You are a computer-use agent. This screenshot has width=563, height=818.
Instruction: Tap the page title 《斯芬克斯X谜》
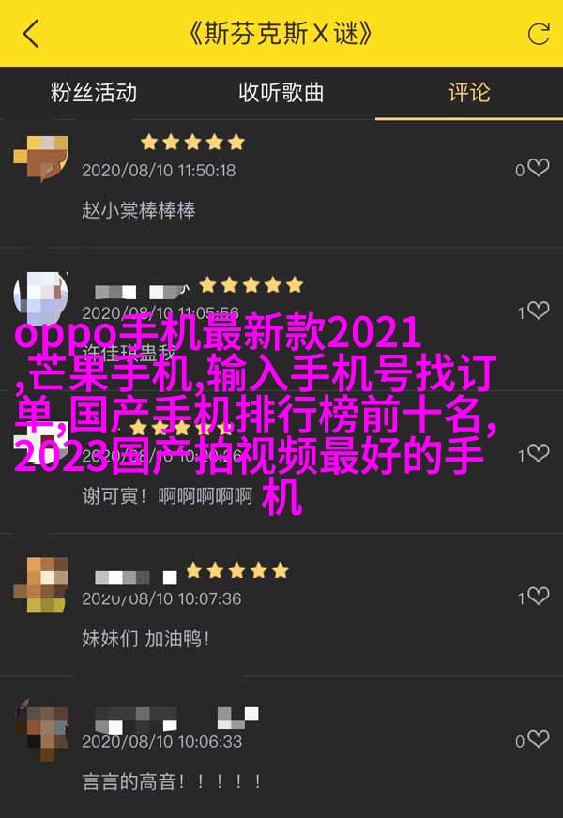tap(281, 34)
